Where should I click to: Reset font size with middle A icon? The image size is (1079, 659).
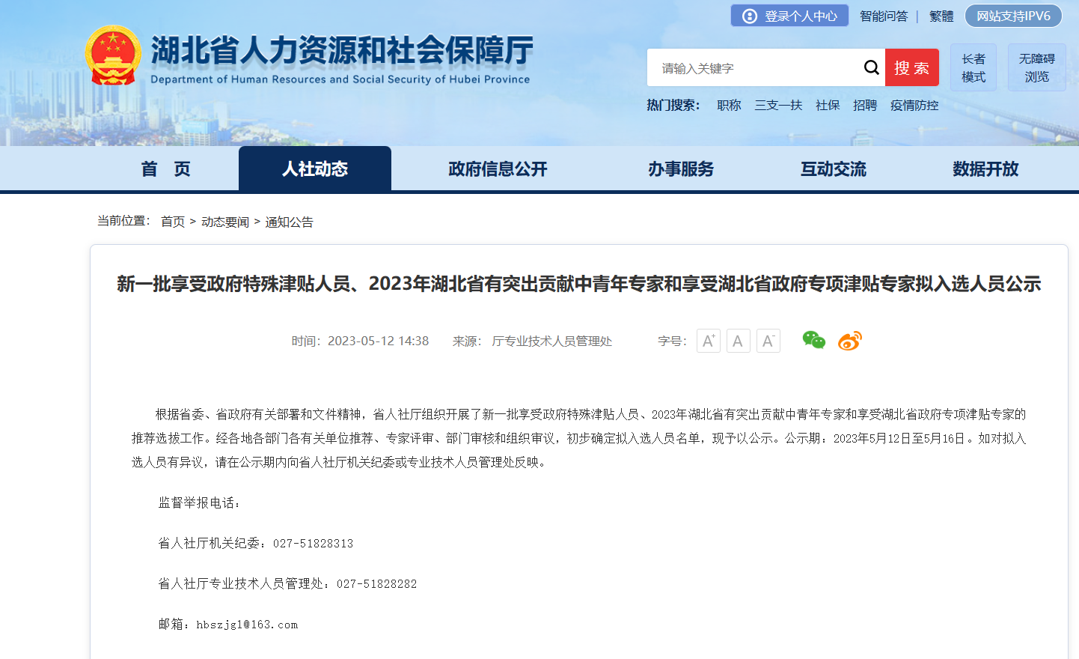[738, 341]
